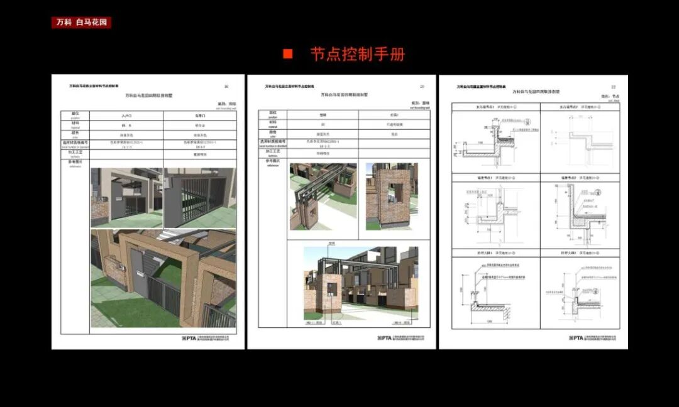Open the top-left parapet section drawing on the right page
The image size is (679, 407).
click(x=496, y=141)
